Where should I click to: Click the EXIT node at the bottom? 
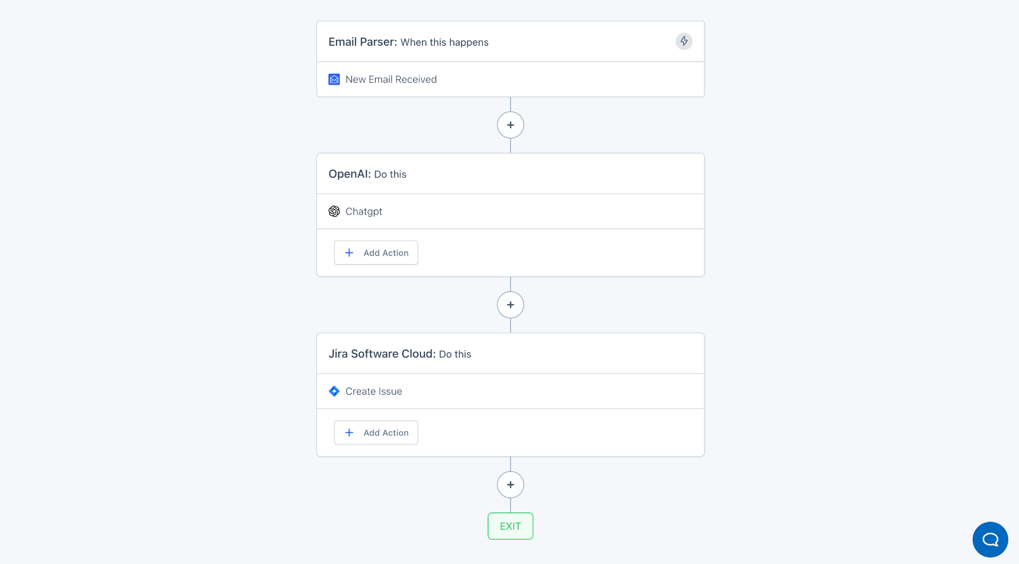click(510, 526)
